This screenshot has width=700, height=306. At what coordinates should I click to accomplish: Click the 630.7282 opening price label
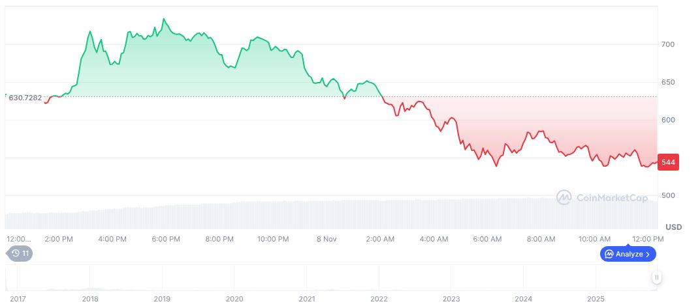coord(25,98)
